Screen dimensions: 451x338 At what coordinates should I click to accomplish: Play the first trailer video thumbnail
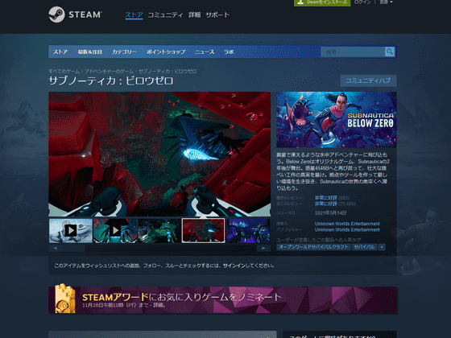(x=71, y=230)
